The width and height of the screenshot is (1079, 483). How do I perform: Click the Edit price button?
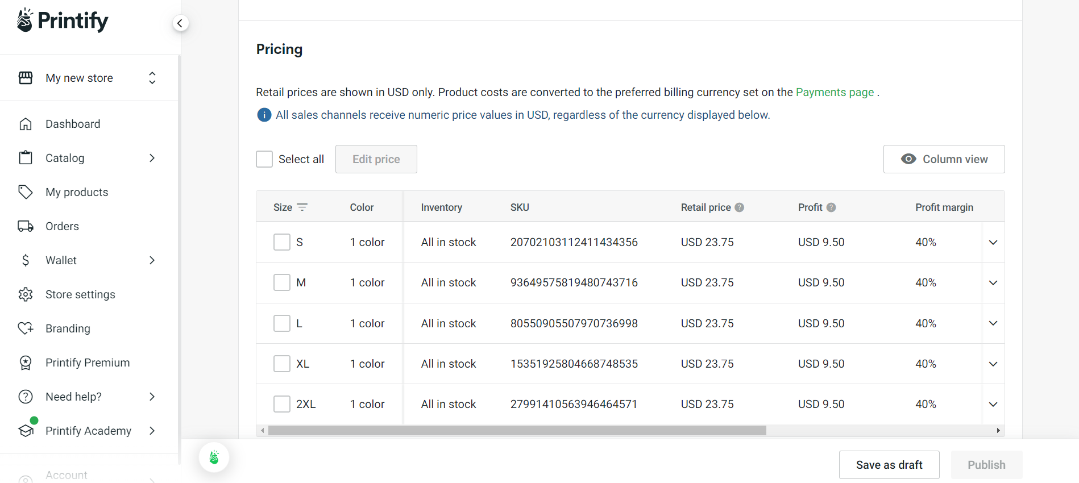click(376, 159)
